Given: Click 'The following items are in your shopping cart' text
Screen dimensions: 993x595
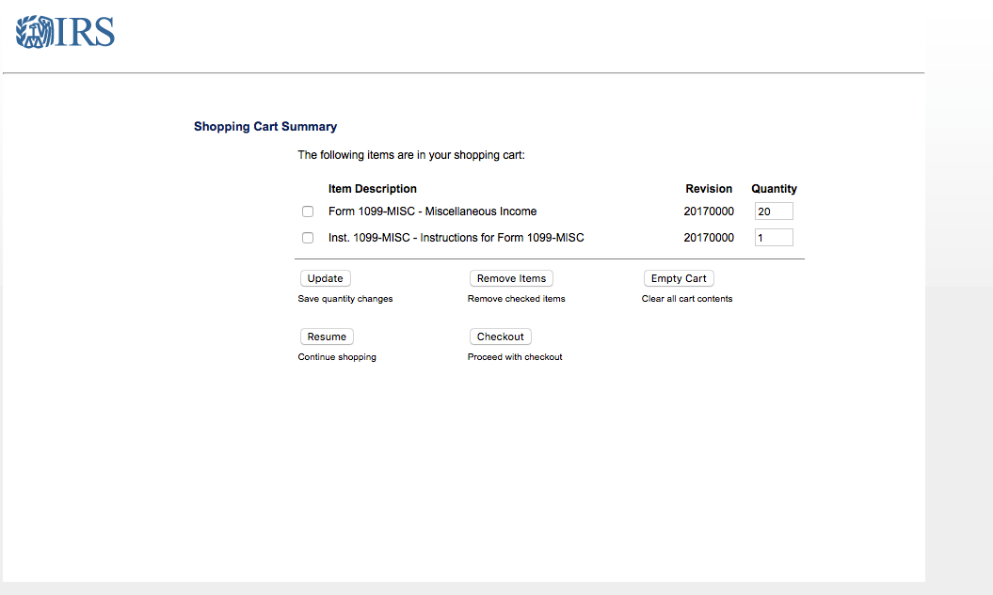Looking at the screenshot, I should click(411, 155).
